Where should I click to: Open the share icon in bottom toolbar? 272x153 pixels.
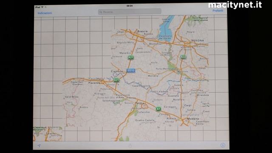point(130,145)
